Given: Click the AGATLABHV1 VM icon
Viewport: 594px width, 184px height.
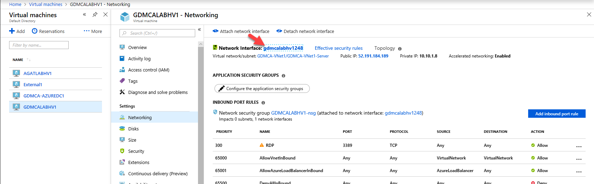Looking at the screenshot, I should [16, 73].
